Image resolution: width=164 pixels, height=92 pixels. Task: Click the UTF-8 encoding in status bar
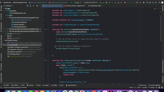[x=139, y=88]
